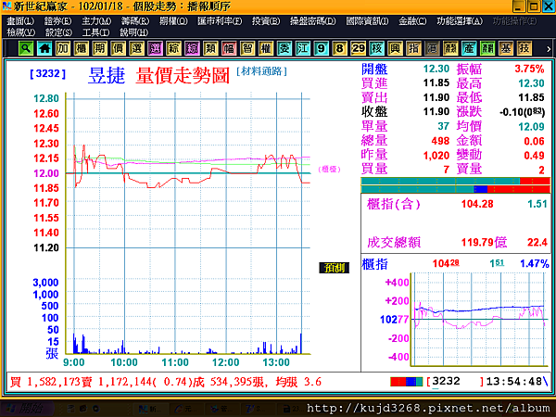Click the 均價 value 12.09
Screen dimensions: 556x417
click(531, 127)
